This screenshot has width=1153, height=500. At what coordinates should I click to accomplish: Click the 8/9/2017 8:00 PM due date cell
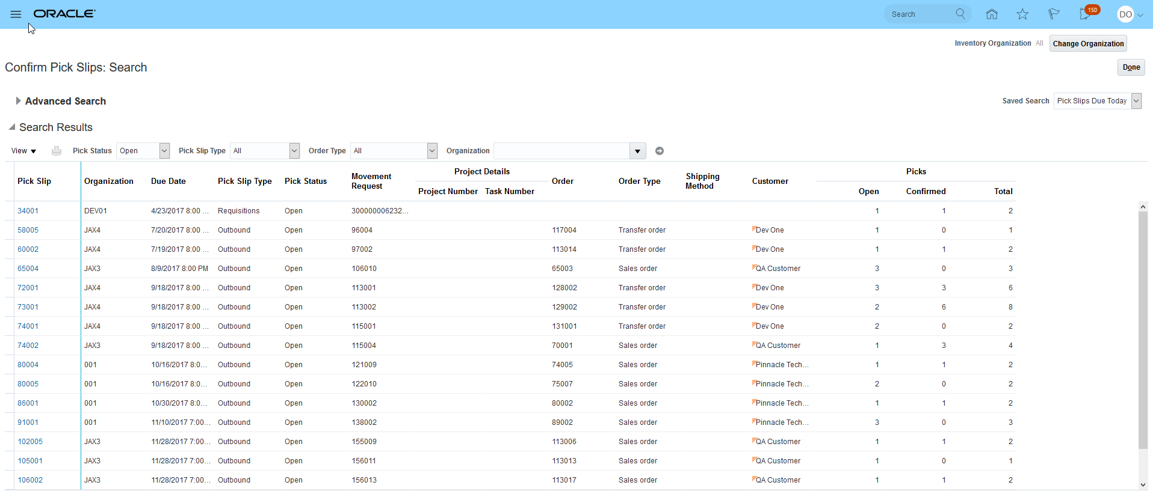[x=180, y=269]
